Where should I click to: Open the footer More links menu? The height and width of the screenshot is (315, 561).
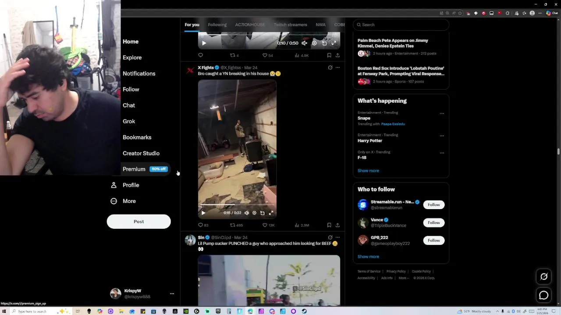(404, 278)
